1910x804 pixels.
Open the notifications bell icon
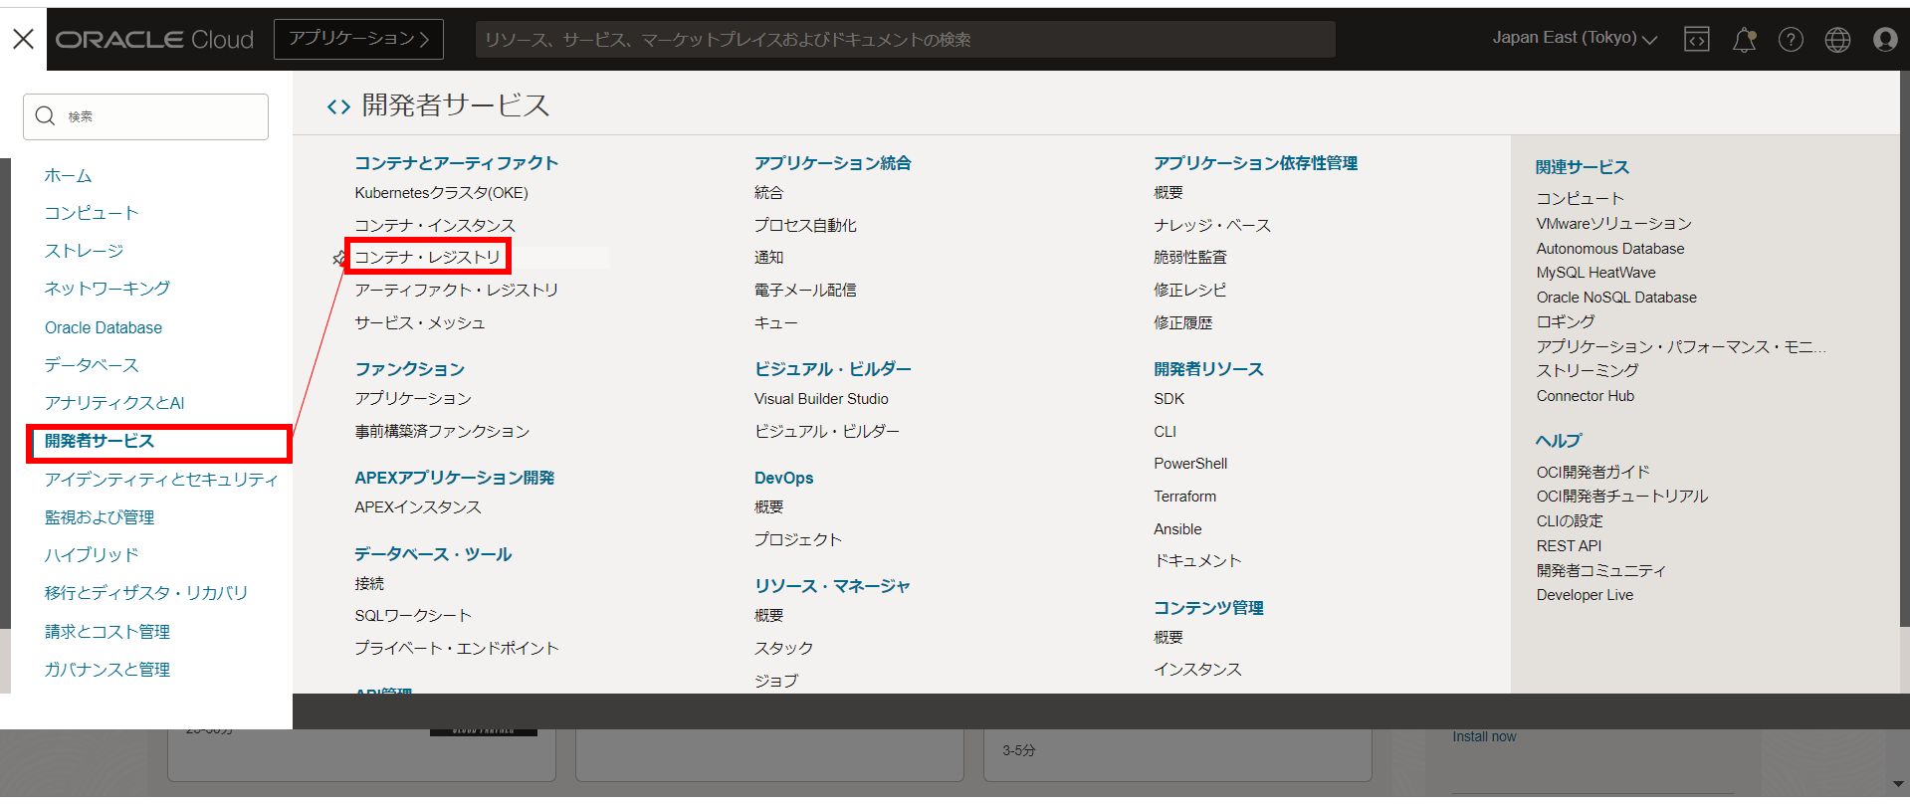pos(1744,39)
